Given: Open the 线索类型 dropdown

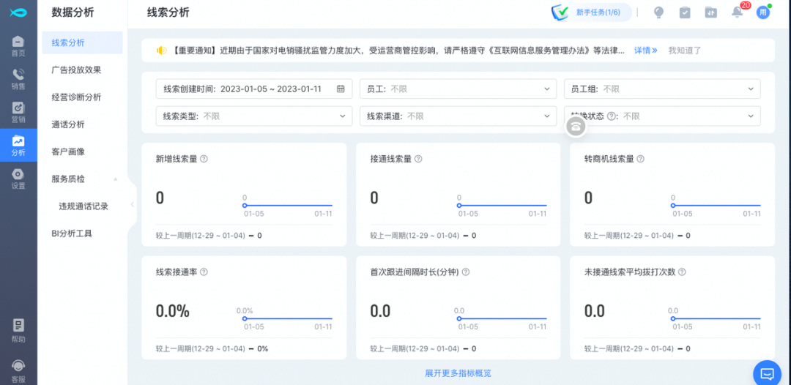Looking at the screenshot, I should (x=254, y=116).
